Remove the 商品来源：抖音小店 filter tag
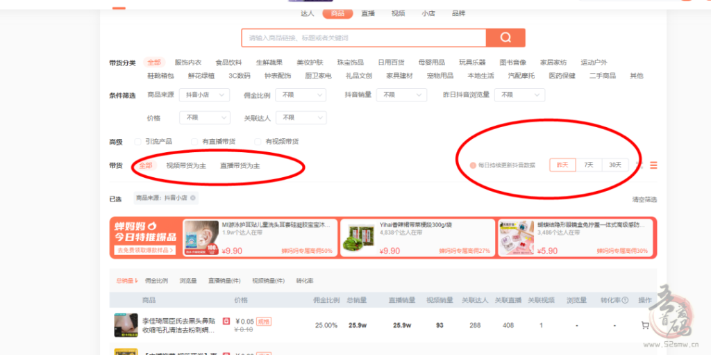 193,198
